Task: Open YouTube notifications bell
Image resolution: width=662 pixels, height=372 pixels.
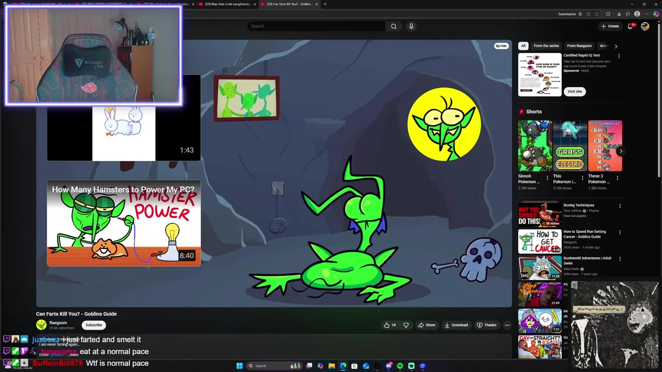Action: [x=630, y=26]
